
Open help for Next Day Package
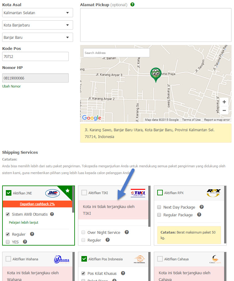point(202,207)
